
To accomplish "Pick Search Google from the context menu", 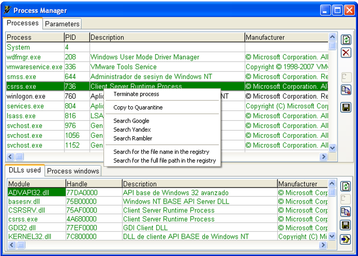I will (x=131, y=121).
